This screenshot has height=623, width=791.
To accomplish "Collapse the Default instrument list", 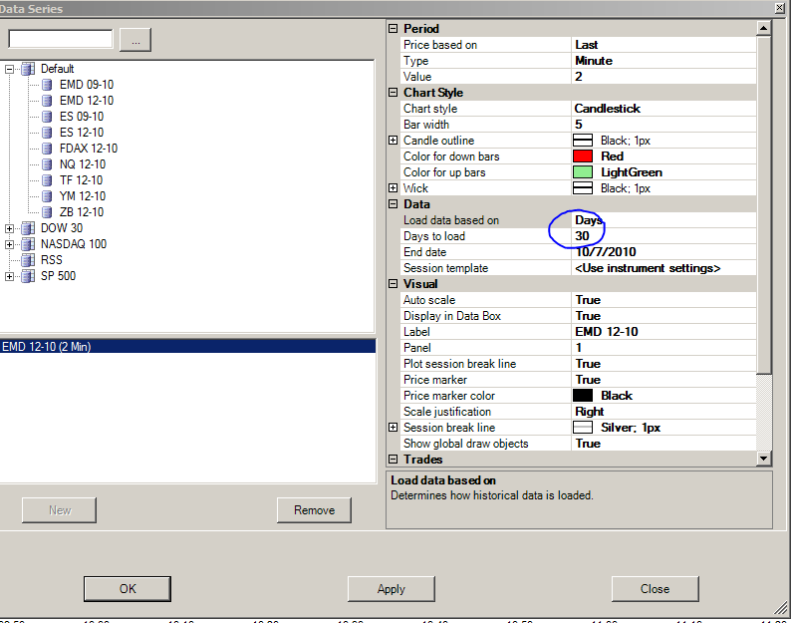I will coord(9,69).
